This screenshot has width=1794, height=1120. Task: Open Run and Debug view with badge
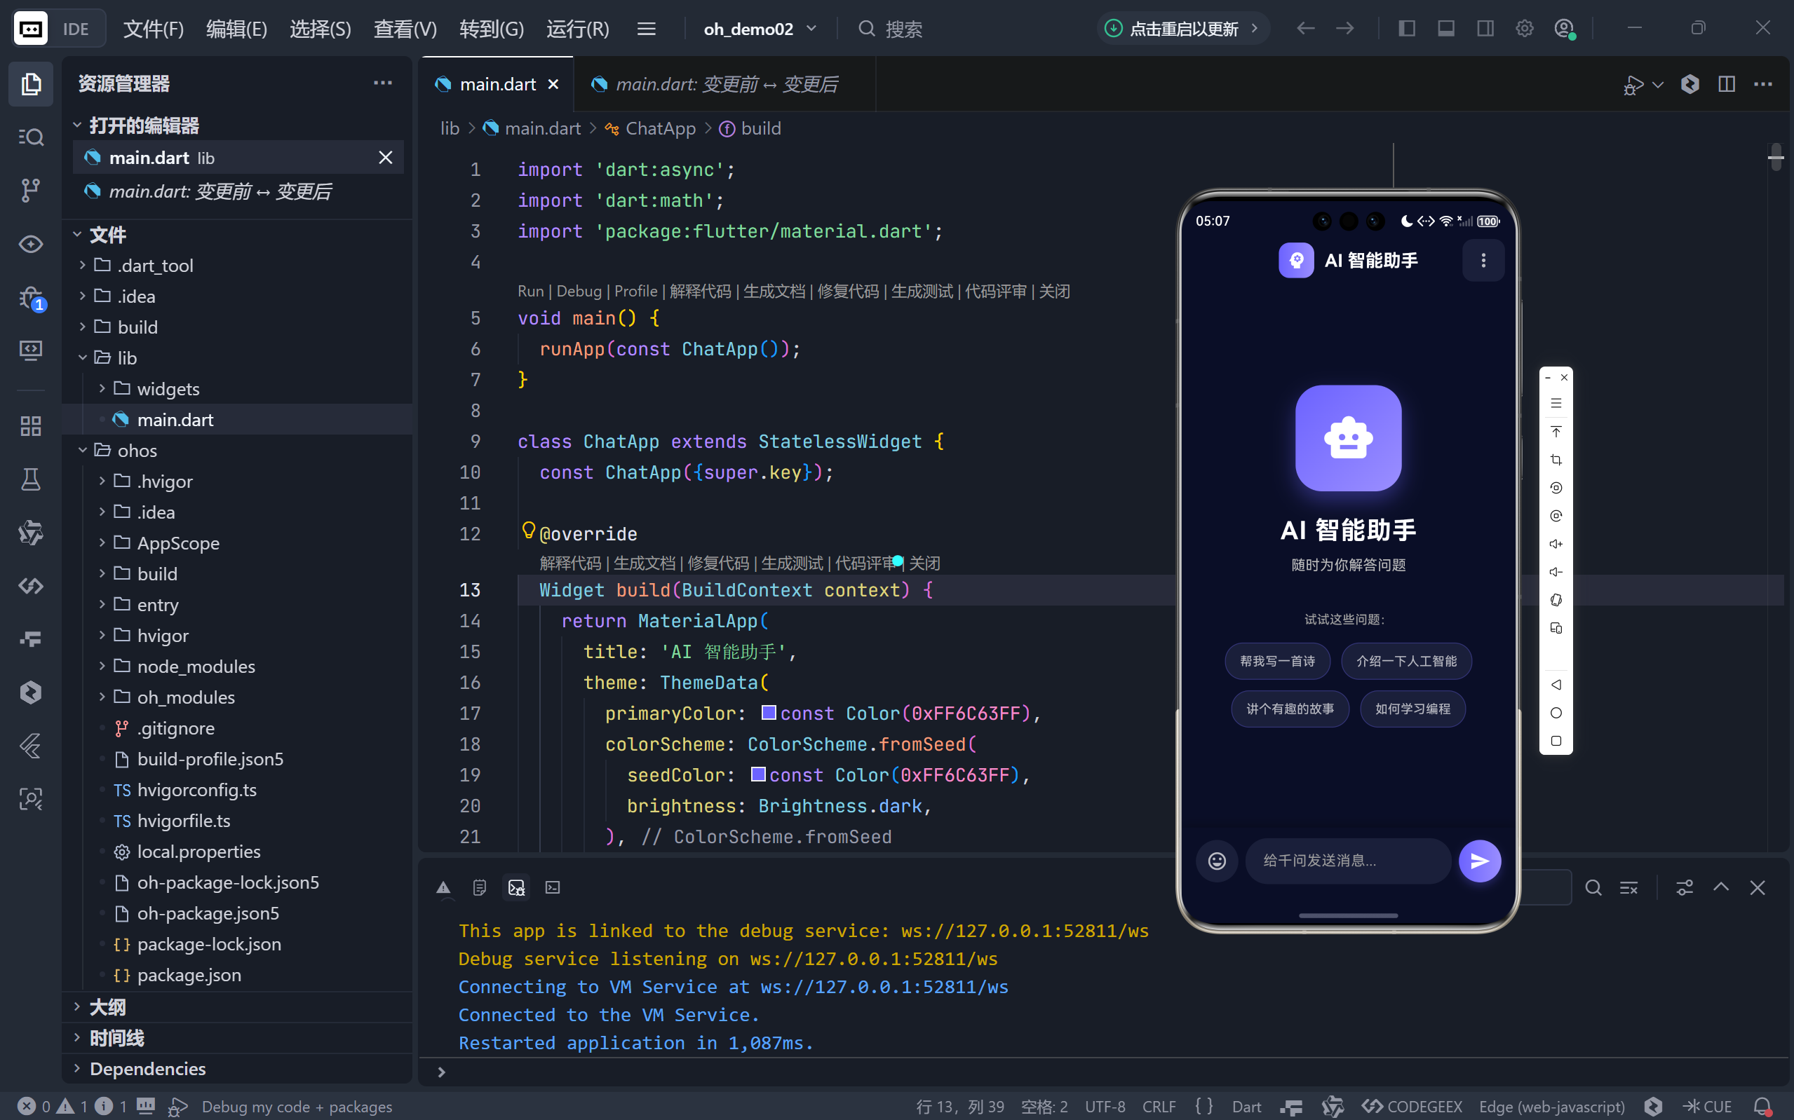coord(30,299)
